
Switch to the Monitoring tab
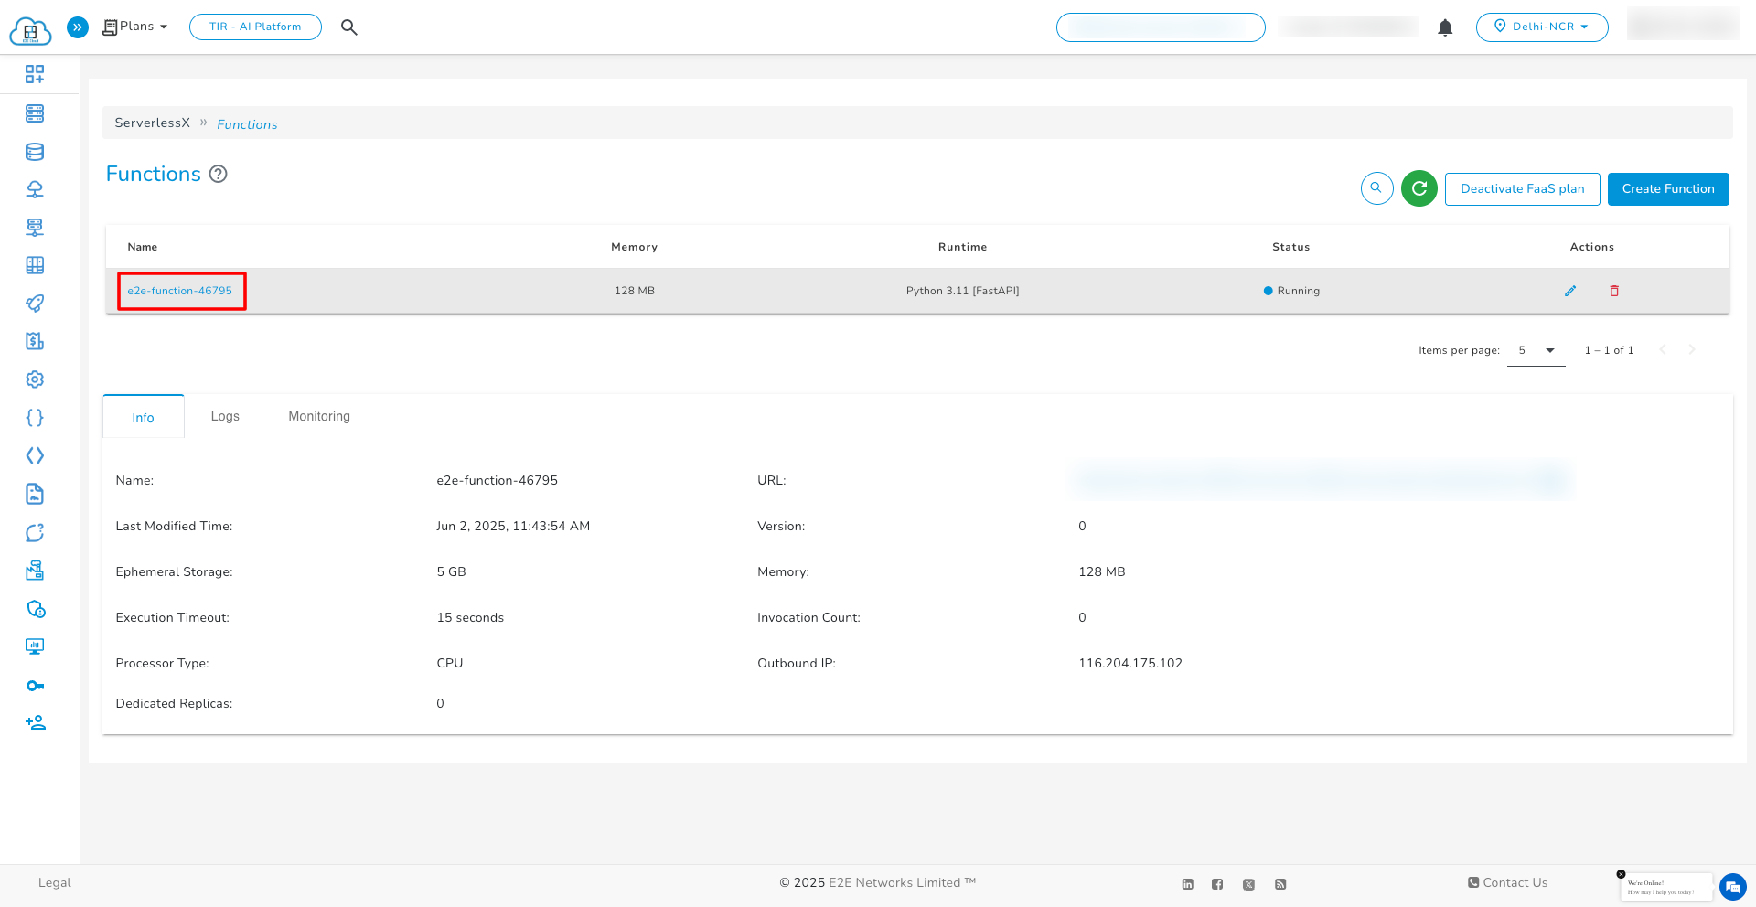pos(318,416)
